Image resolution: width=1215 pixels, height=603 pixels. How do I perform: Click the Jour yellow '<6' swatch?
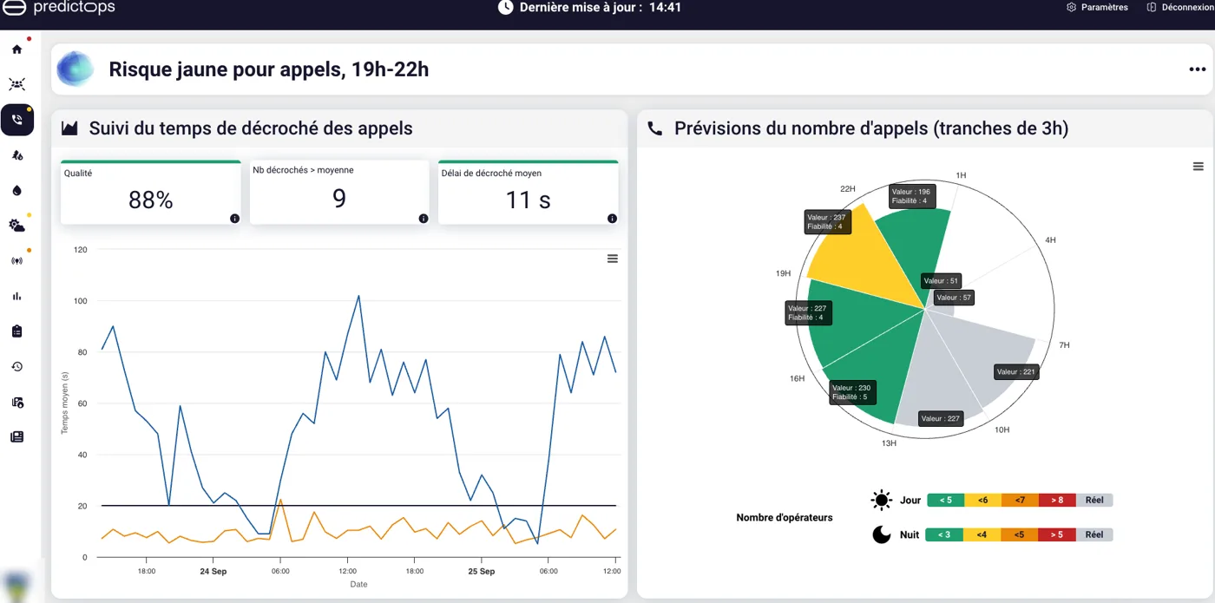tap(983, 501)
